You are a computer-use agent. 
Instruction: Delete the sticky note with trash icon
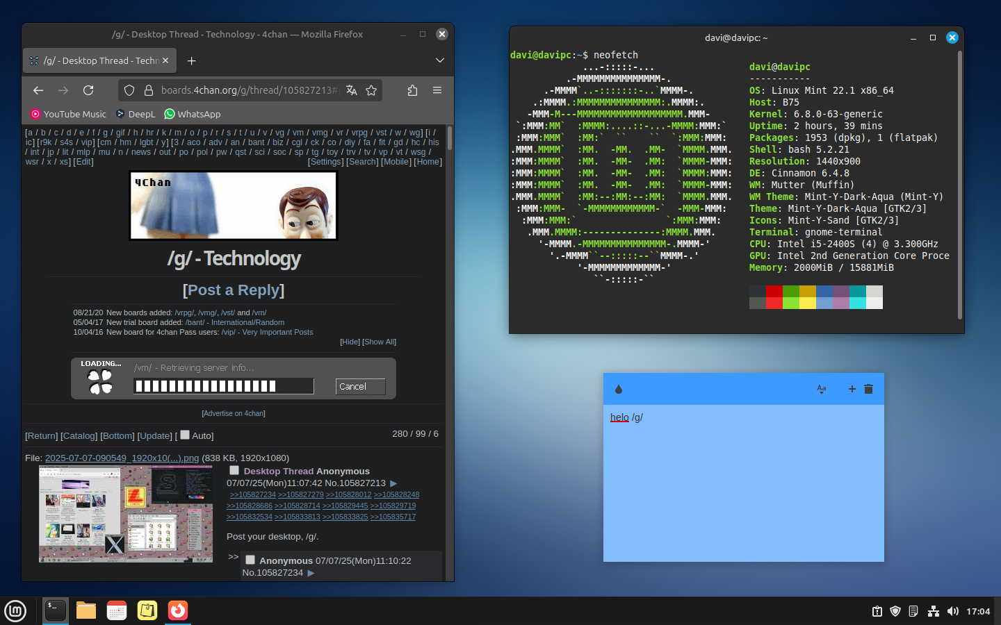pos(868,389)
